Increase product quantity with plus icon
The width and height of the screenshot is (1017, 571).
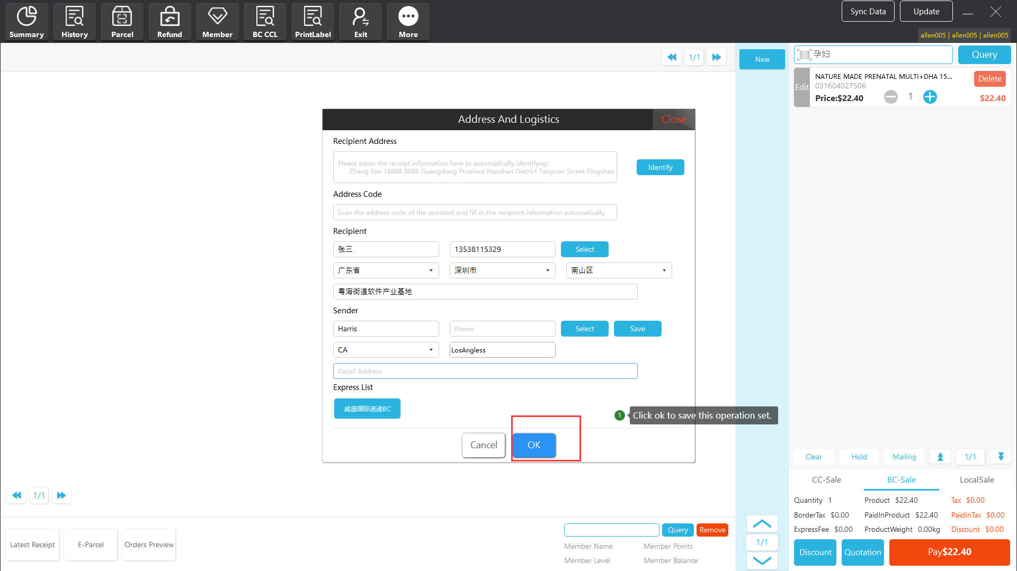point(930,97)
